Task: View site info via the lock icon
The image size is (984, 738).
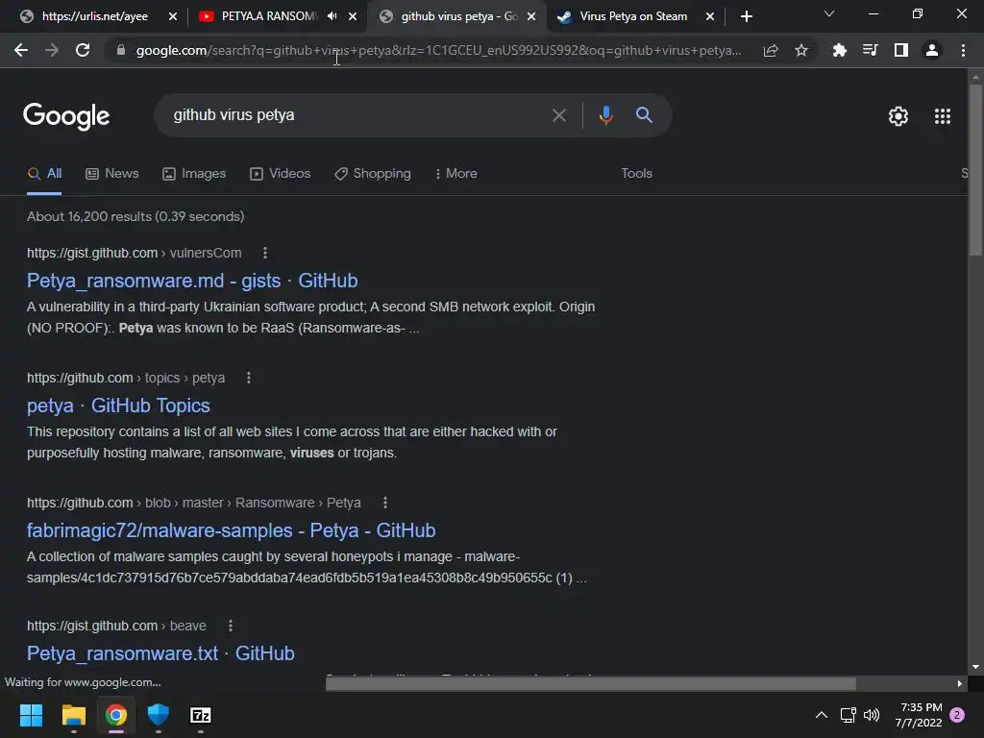Action: (x=120, y=50)
